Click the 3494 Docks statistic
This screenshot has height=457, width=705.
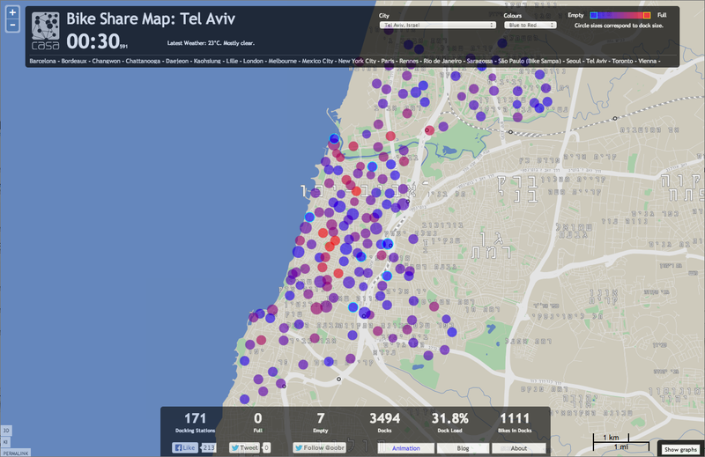point(385,423)
